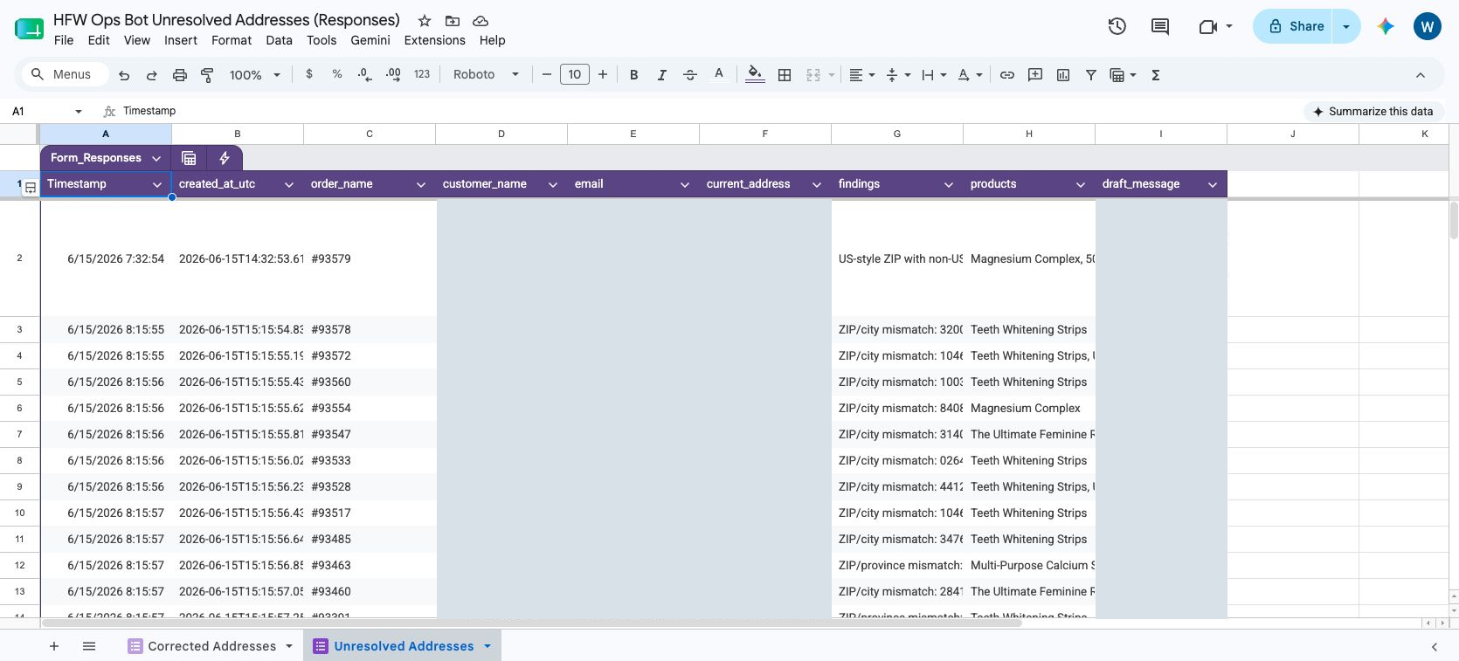
Task: Click the table view icon beside Form_Responses
Action: point(189,158)
